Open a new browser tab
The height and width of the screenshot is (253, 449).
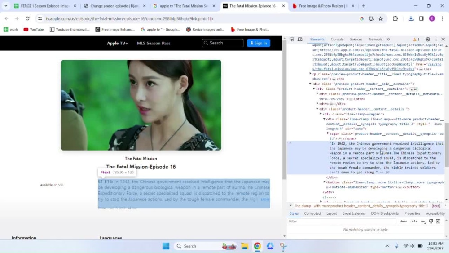coord(364,6)
